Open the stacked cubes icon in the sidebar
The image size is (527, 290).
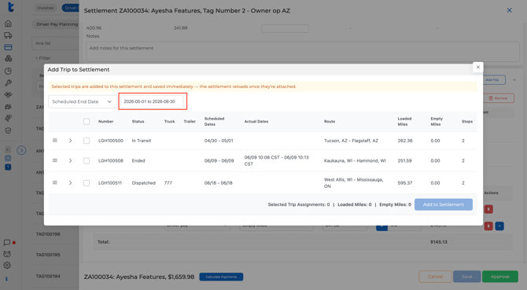pyautogui.click(x=8, y=59)
